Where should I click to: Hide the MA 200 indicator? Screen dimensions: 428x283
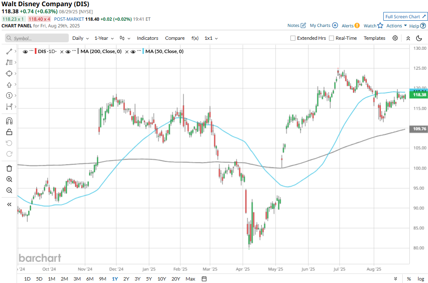pyautogui.click(x=68, y=51)
